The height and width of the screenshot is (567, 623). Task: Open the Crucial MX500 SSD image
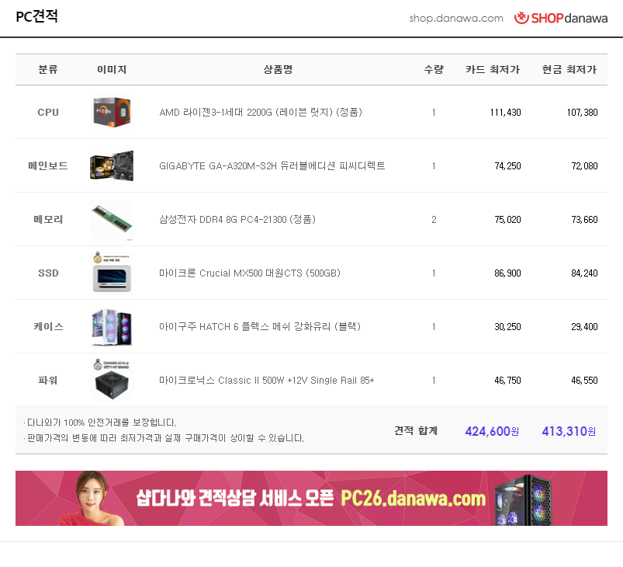(112, 279)
